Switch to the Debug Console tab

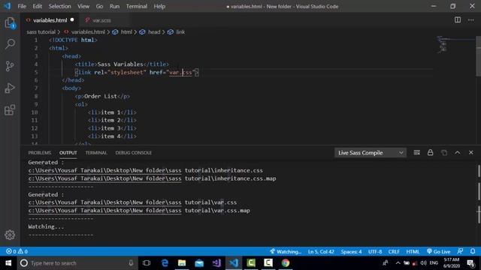tap(134, 153)
